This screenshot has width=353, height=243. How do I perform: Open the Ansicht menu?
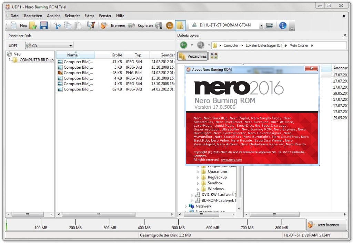(53, 16)
